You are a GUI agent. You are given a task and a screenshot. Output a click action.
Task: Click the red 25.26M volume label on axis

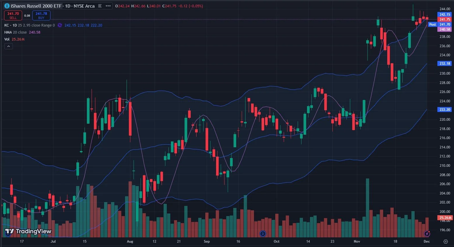coord(445,218)
